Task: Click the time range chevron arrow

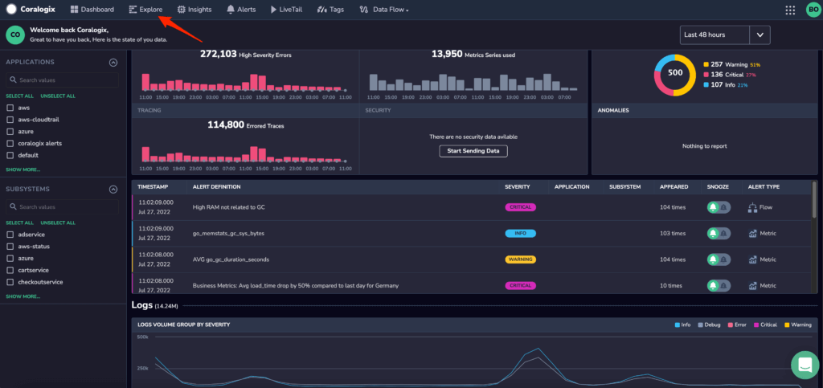Action: [x=760, y=35]
